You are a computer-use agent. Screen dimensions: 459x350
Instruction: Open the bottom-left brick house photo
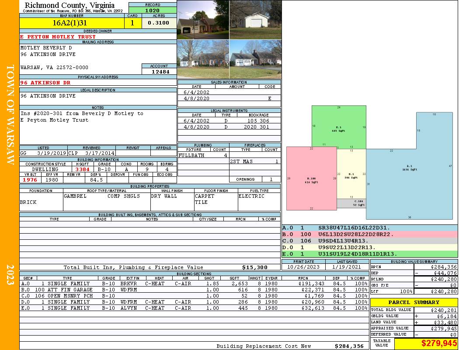pyautogui.click(x=203, y=59)
